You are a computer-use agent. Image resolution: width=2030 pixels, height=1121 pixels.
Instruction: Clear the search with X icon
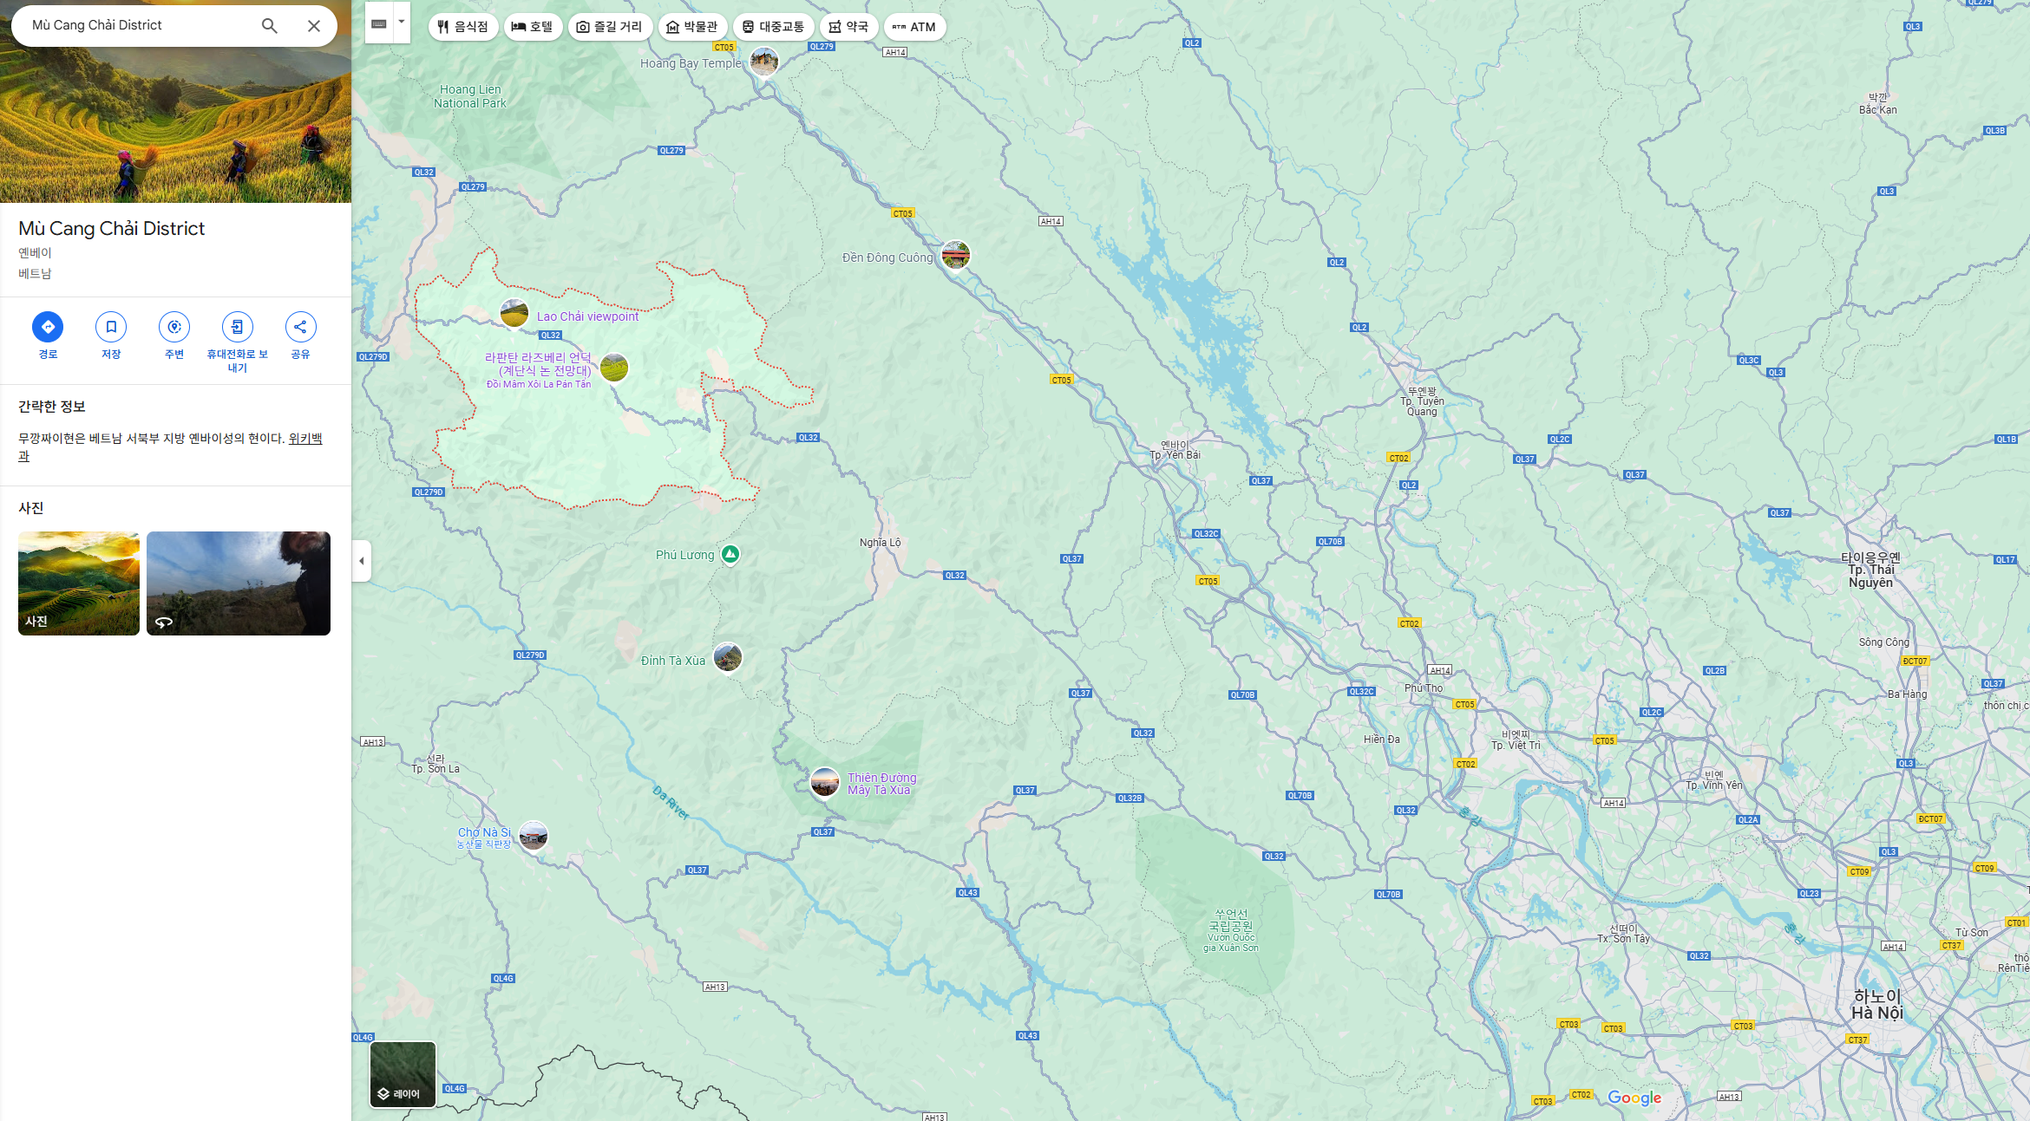pyautogui.click(x=314, y=26)
